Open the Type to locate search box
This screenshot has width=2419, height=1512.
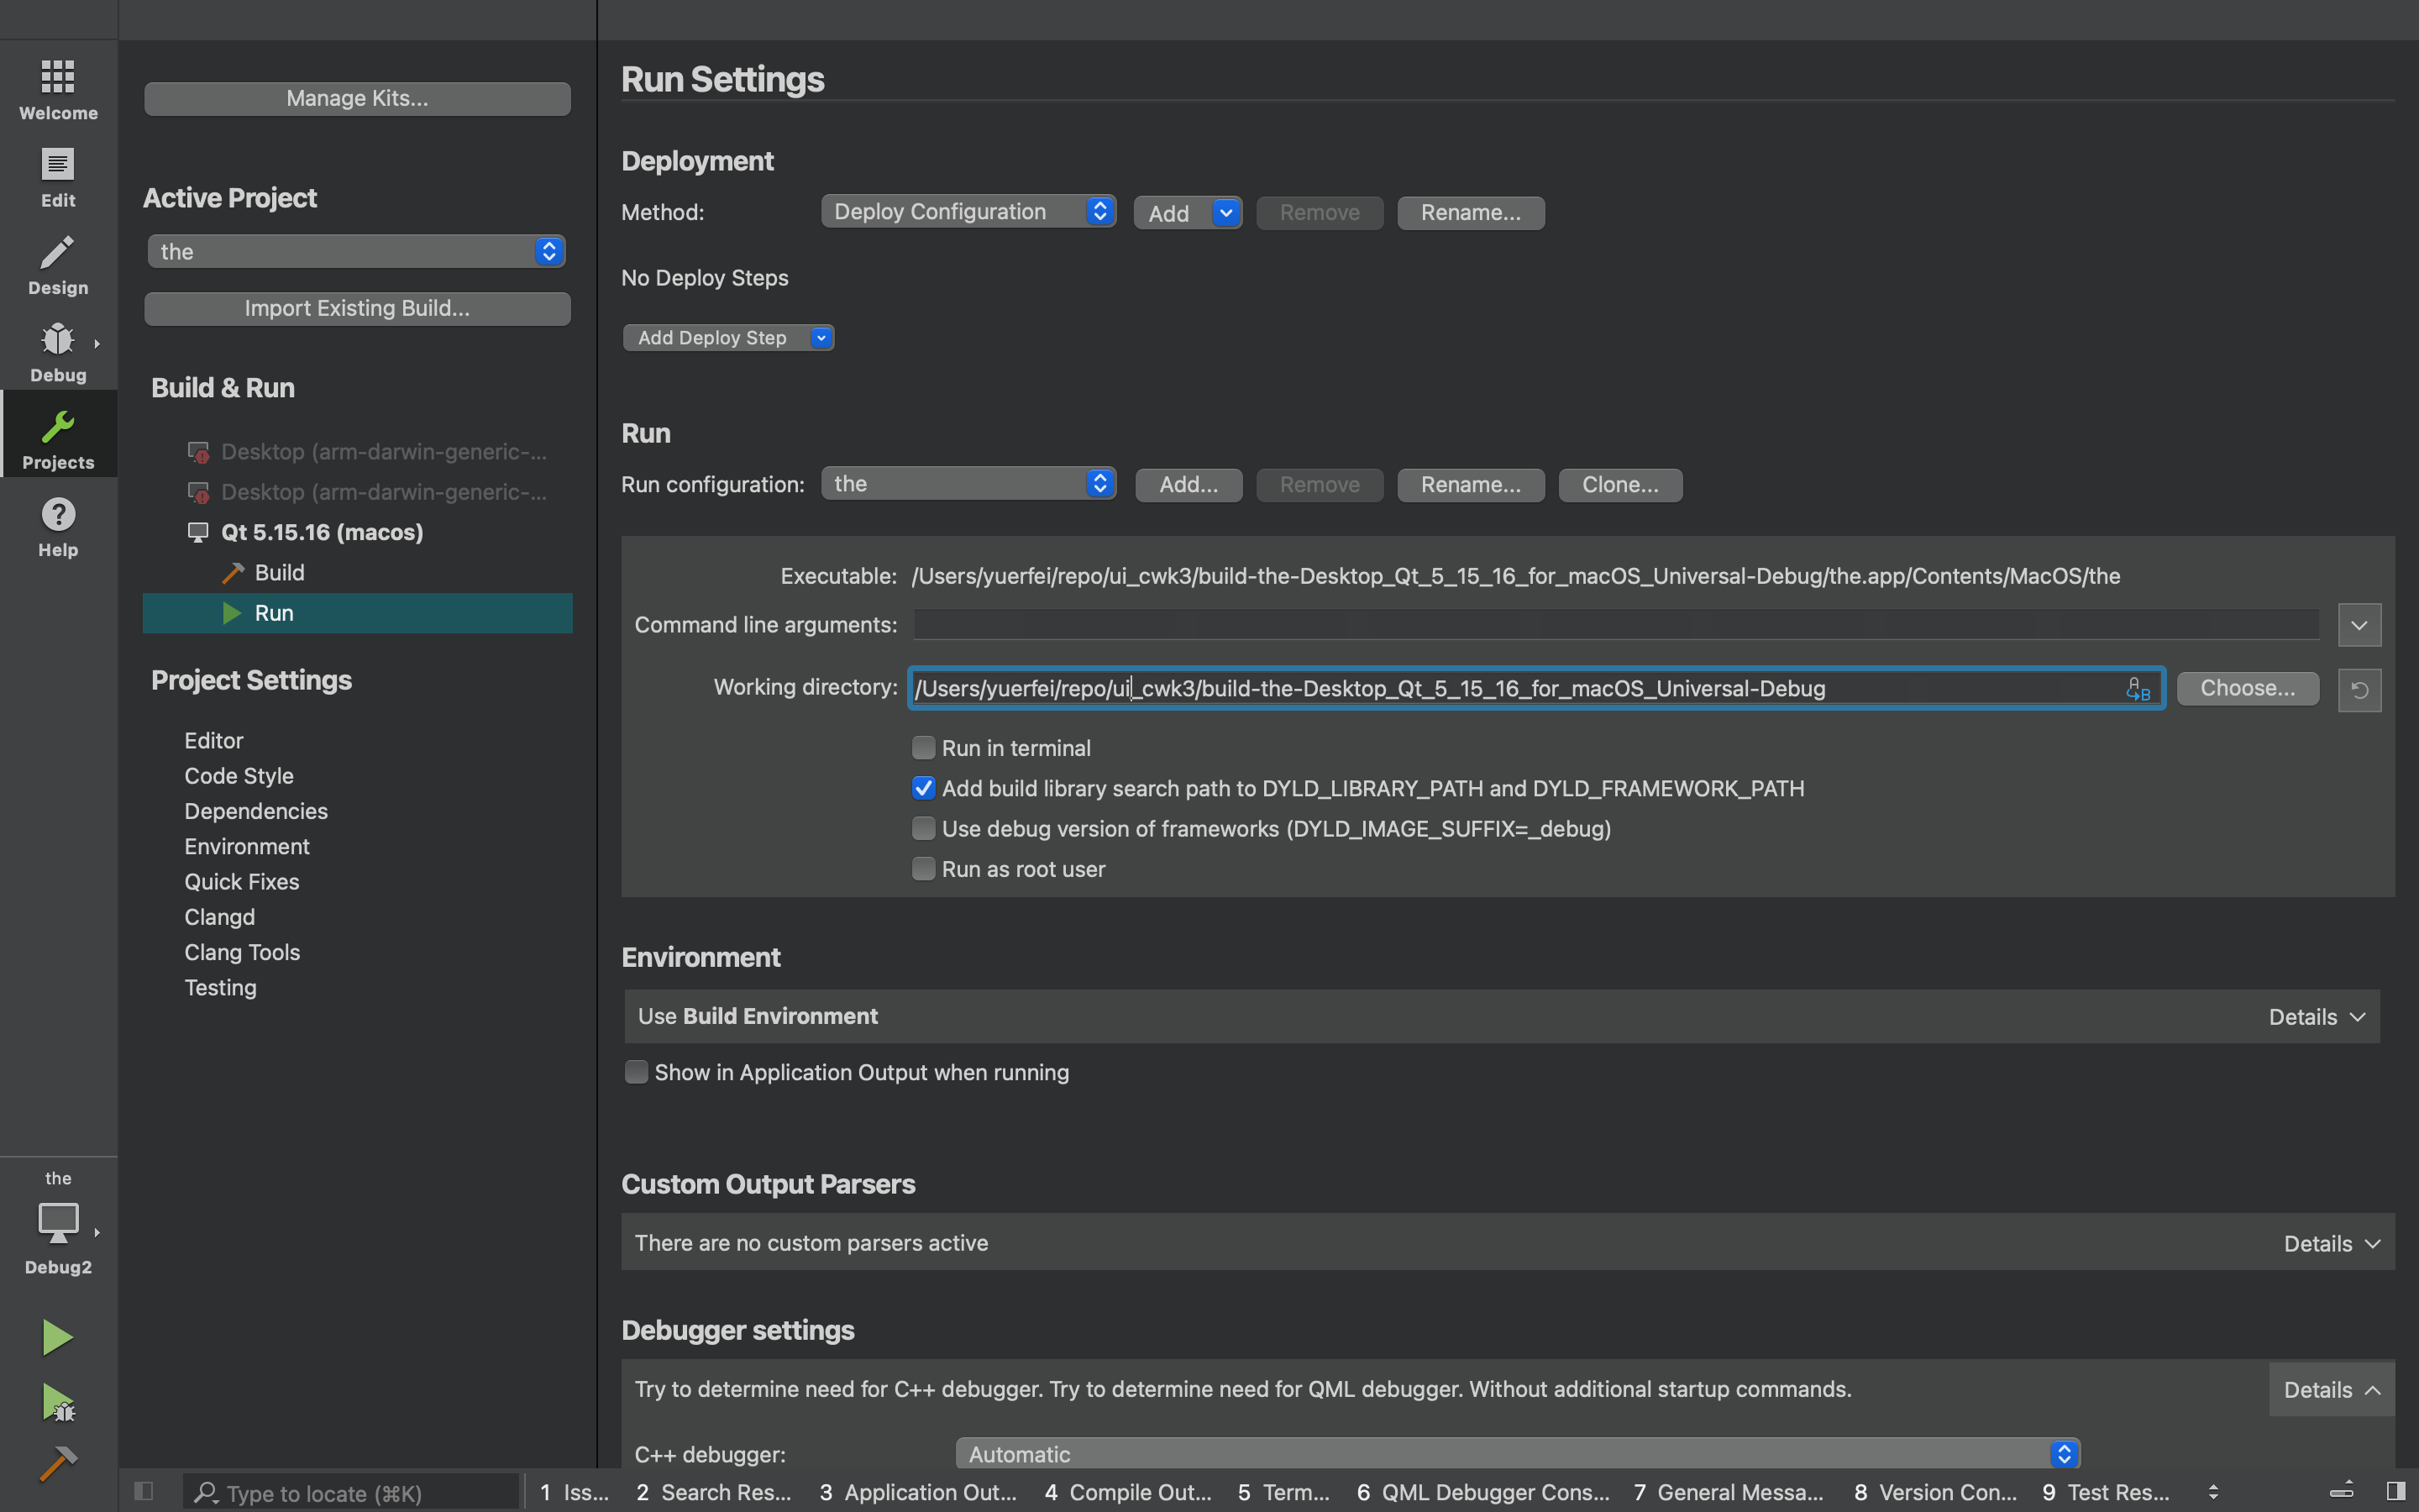(x=350, y=1492)
